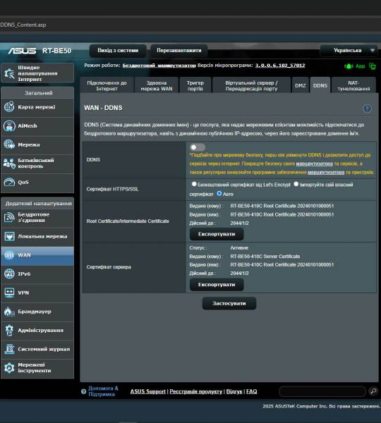The width and height of the screenshot is (381, 423).
Task: Open the Quick Internet Setup wizard icon
Action: 9,73
